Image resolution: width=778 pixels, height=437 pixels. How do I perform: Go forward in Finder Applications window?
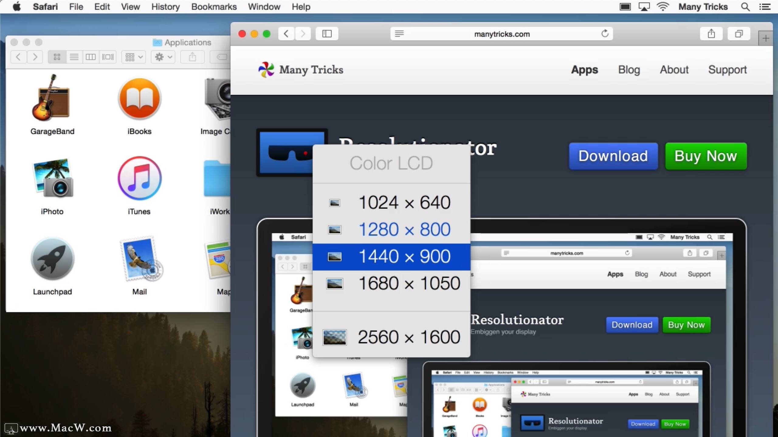click(35, 57)
